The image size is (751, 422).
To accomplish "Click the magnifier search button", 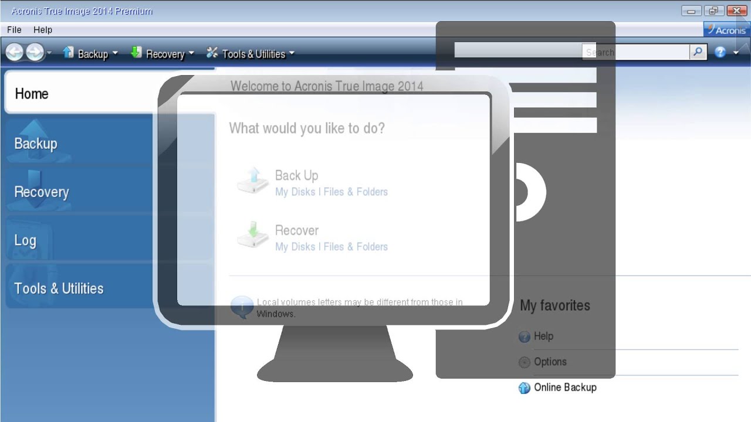I will click(x=698, y=52).
